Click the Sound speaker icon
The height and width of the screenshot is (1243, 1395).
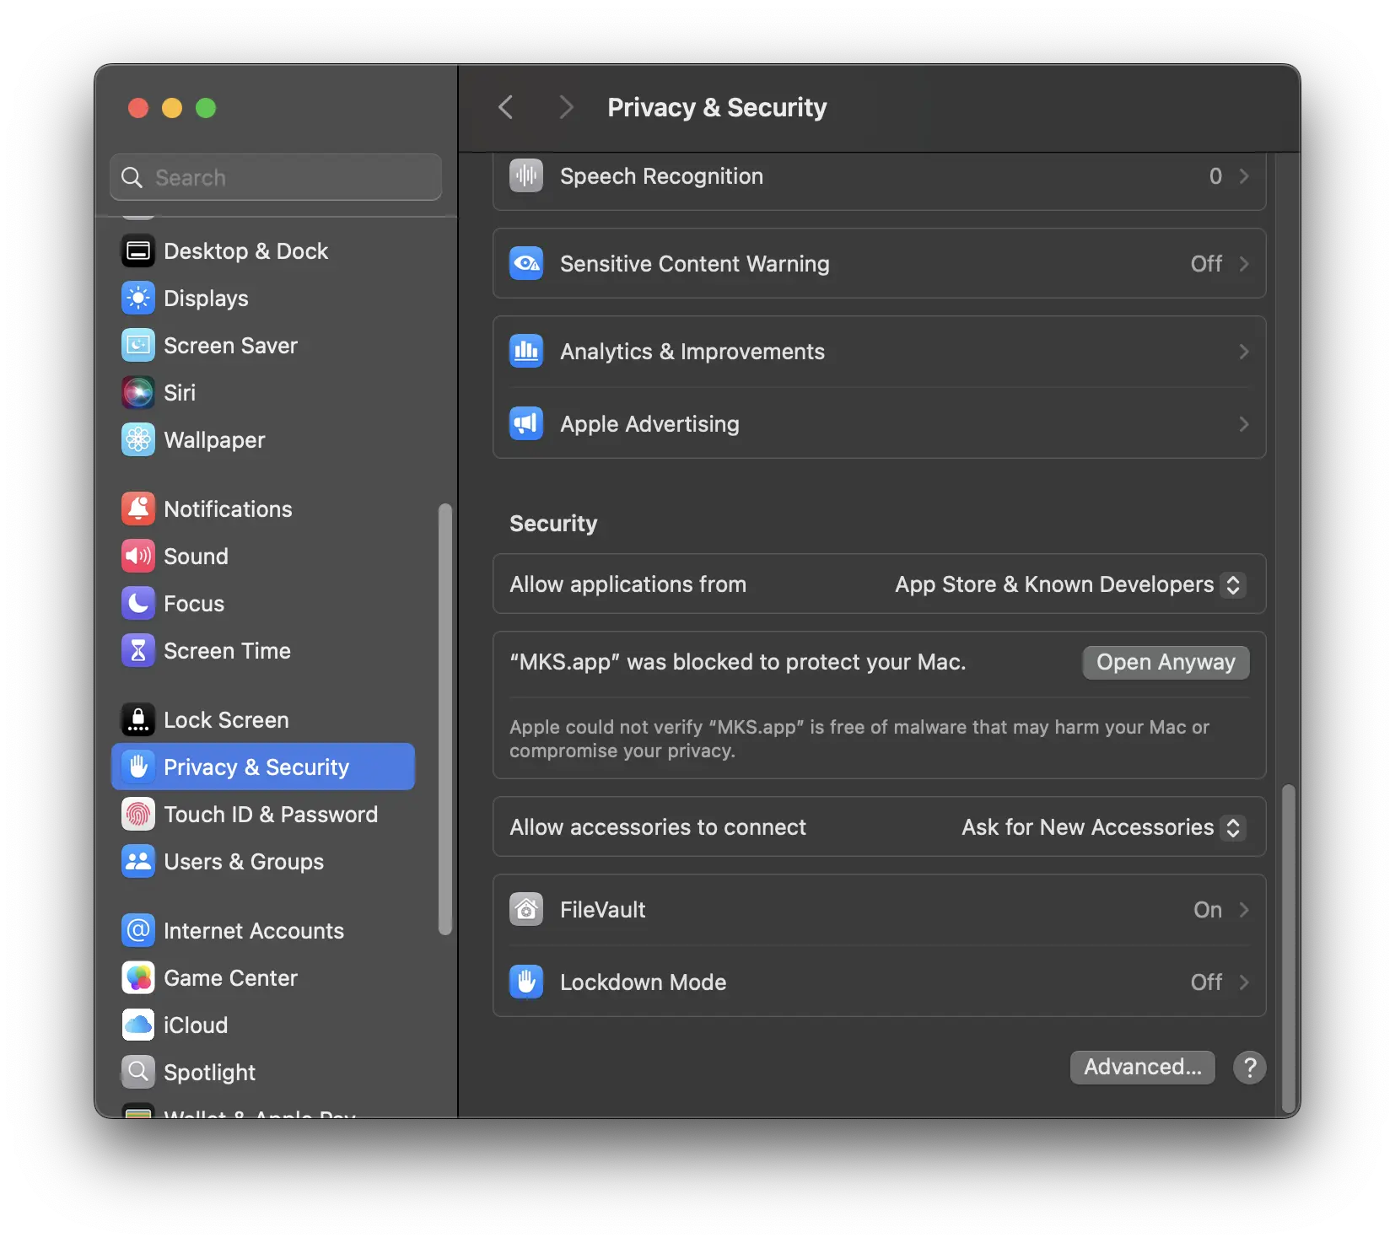coord(138,557)
